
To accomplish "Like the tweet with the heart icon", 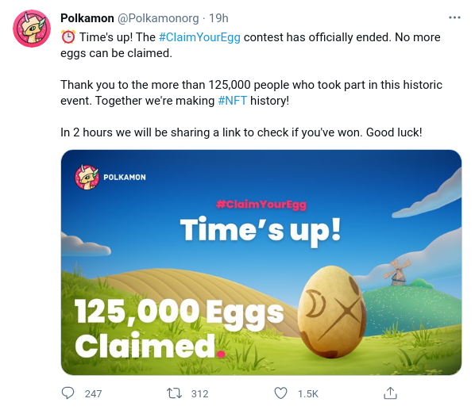I will tap(280, 393).
